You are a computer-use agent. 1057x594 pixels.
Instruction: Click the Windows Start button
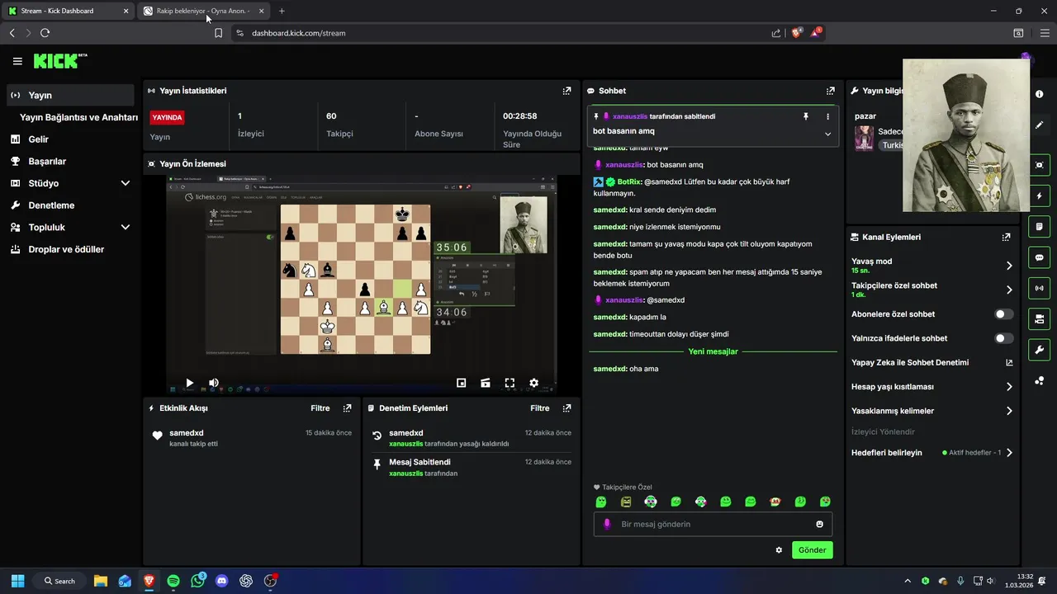[17, 581]
